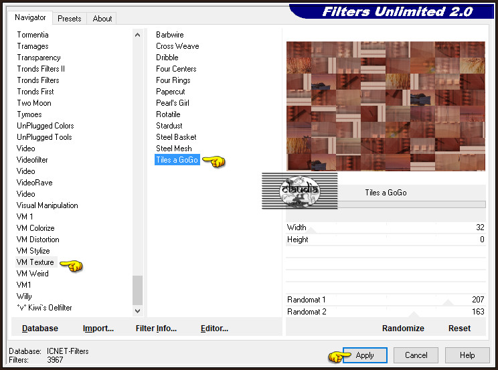Choose the Four Centers filter

tap(176, 69)
